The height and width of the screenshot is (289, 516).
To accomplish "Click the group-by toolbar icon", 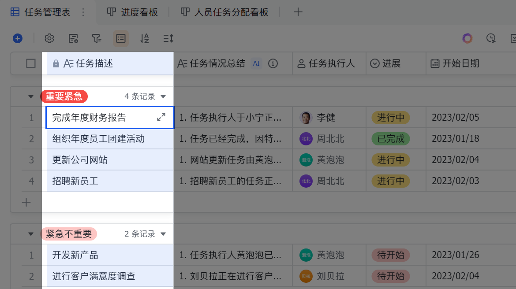I will [121, 38].
